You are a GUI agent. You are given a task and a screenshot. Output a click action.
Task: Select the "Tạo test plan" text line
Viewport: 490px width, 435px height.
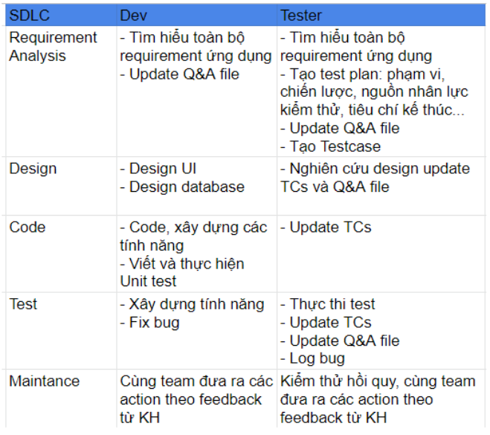361,74
